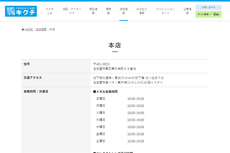
Task: Click the 本店 page heading
Action: coord(115,45)
